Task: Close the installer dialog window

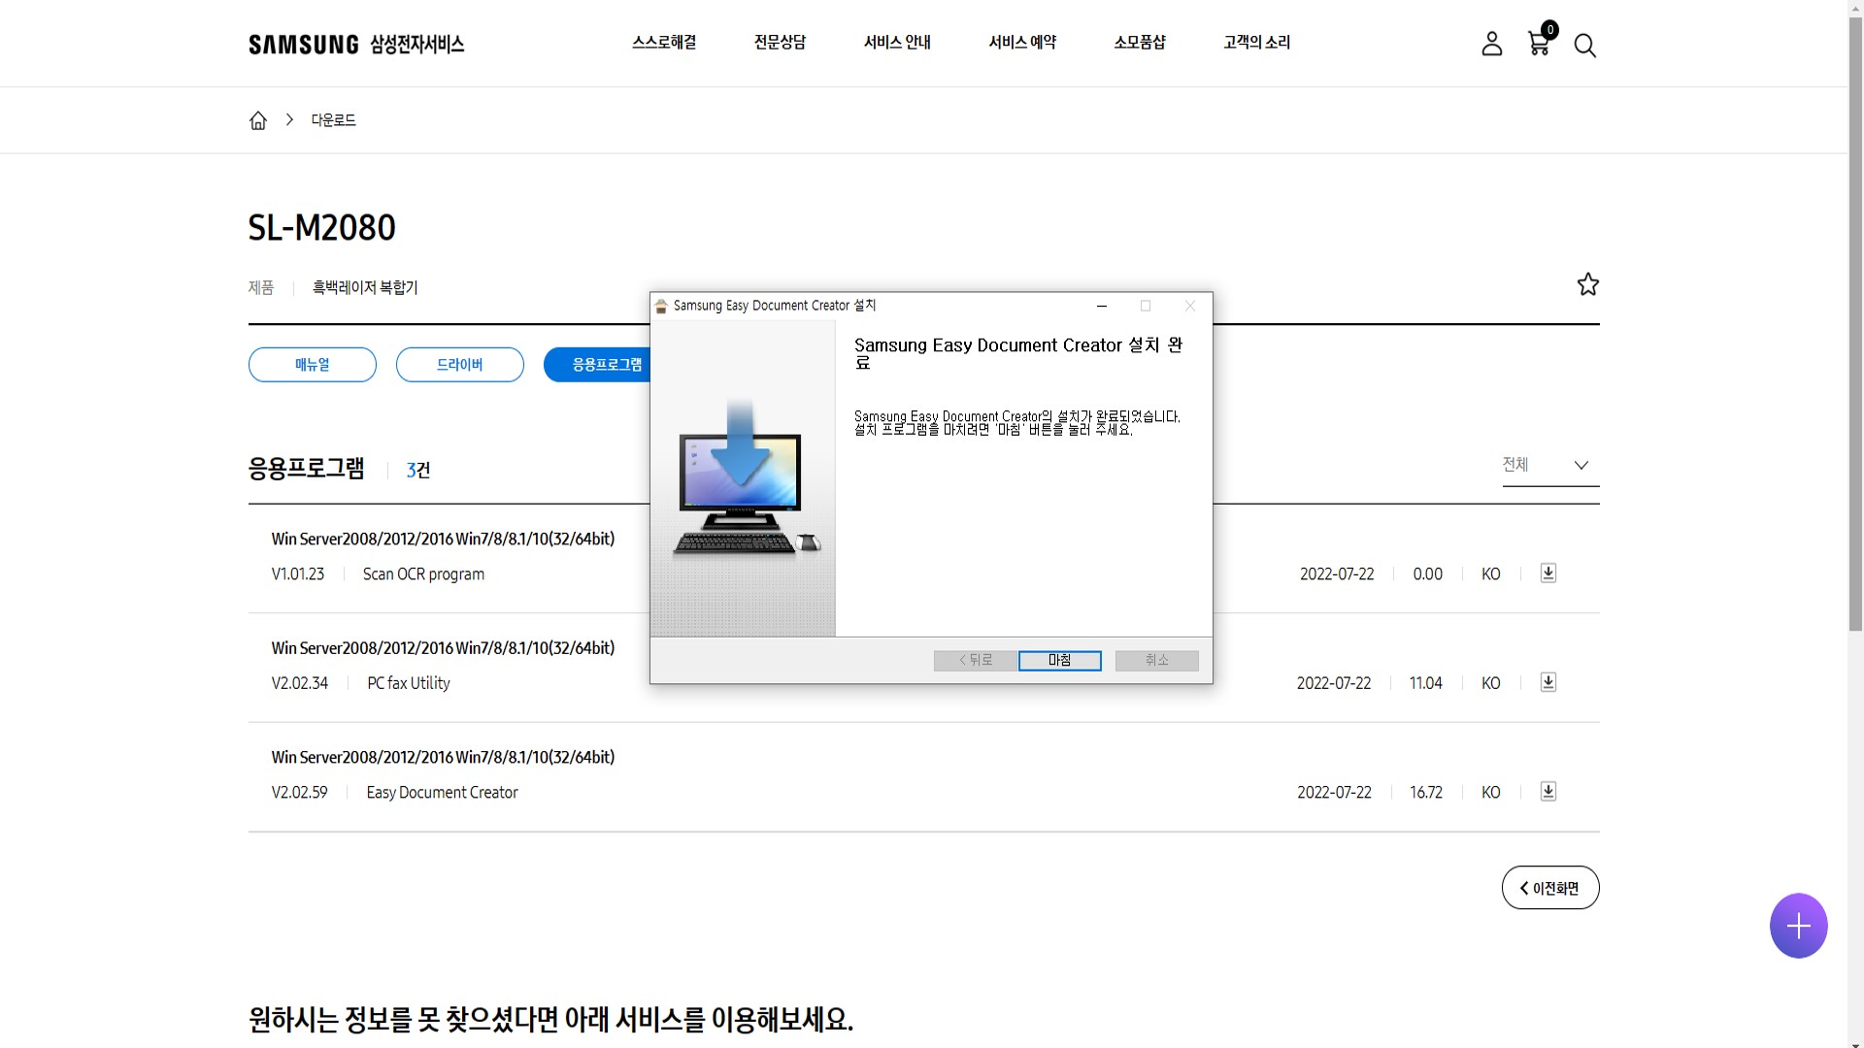Action: (1190, 306)
